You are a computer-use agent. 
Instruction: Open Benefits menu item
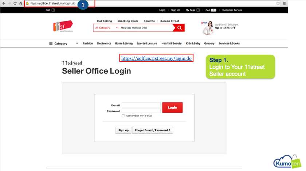click(x=149, y=21)
